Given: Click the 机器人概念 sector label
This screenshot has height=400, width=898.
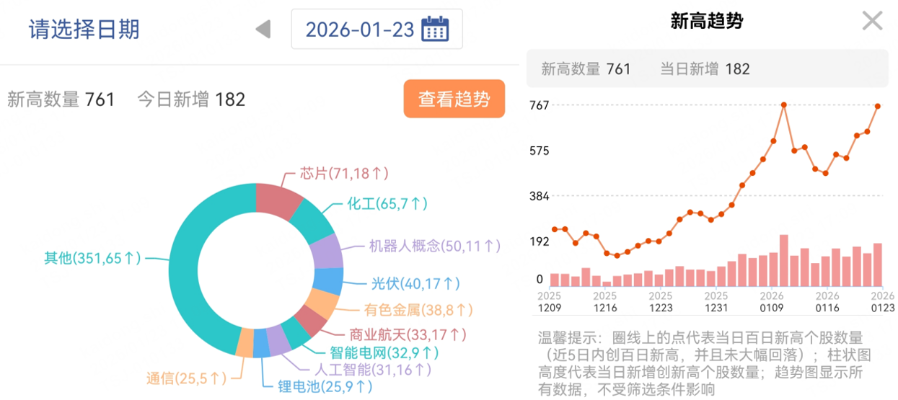Looking at the screenshot, I should pyautogui.click(x=434, y=246).
